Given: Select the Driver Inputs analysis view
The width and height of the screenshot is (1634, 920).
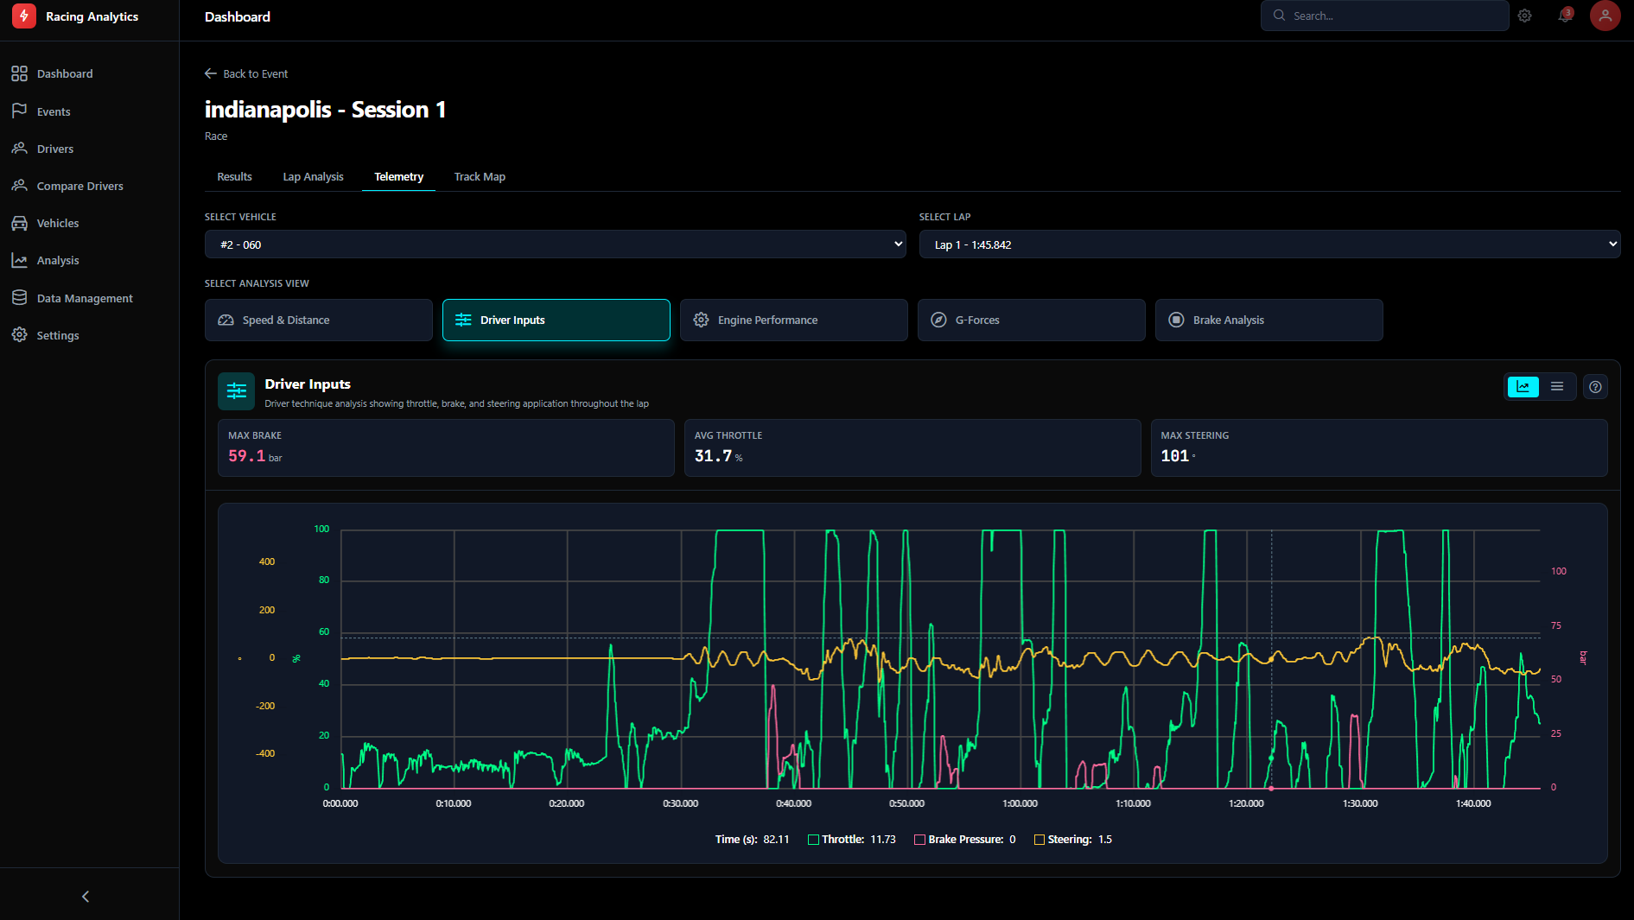Looking at the screenshot, I should coord(556,320).
